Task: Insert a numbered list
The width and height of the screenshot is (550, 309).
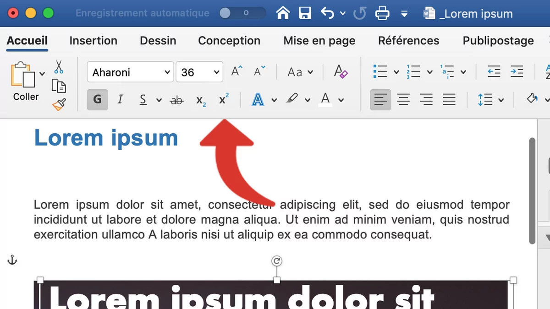Action: point(413,71)
